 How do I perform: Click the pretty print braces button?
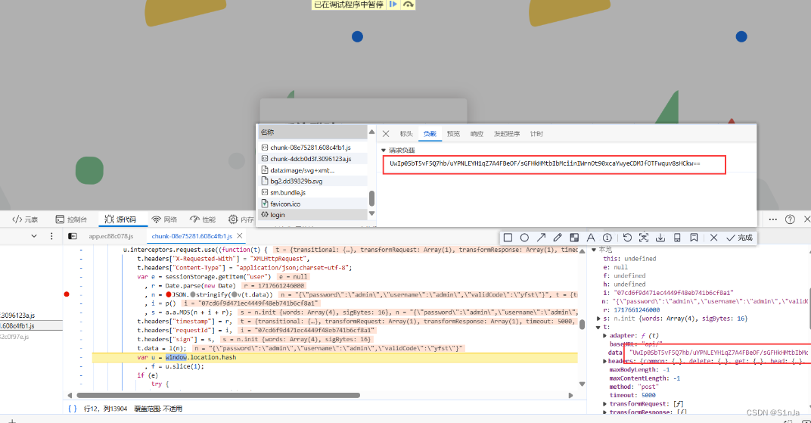pos(73,408)
